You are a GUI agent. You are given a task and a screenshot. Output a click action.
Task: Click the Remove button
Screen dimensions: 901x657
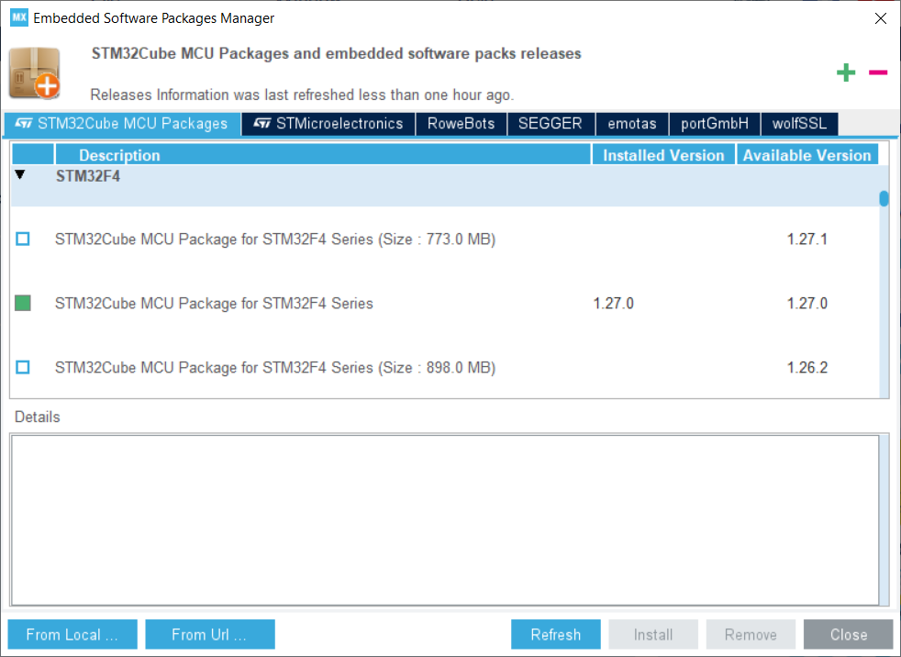[751, 634]
